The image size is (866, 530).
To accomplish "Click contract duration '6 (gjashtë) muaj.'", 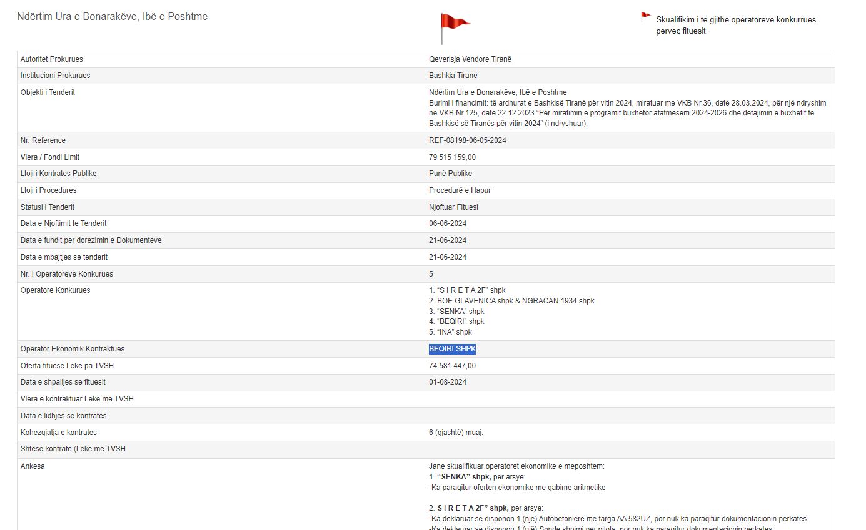I will pos(456,433).
